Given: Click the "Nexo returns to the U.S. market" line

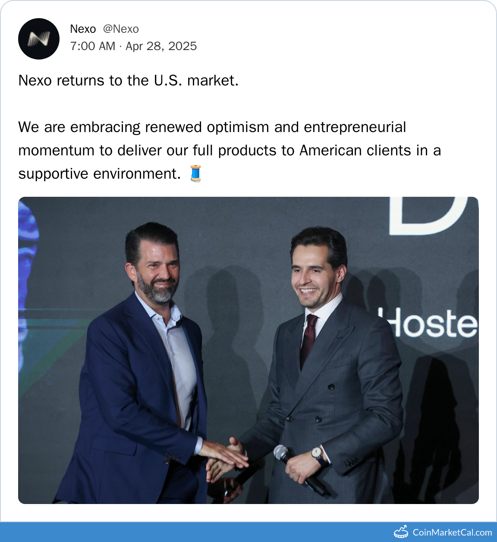Looking at the screenshot, I should pyautogui.click(x=128, y=81).
